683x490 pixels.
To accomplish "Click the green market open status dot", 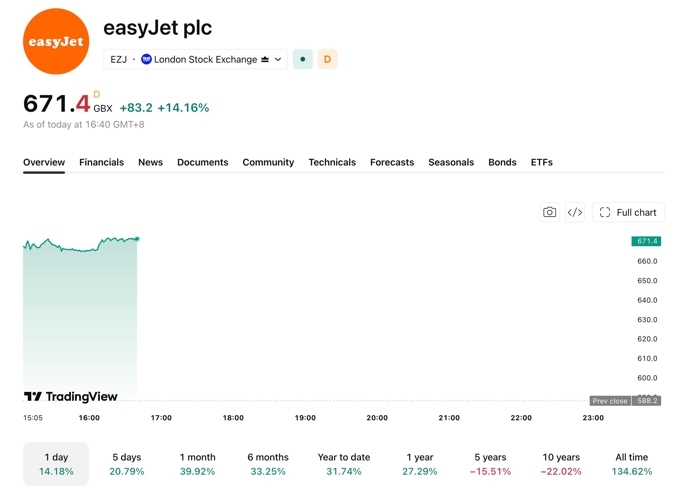I will [303, 59].
